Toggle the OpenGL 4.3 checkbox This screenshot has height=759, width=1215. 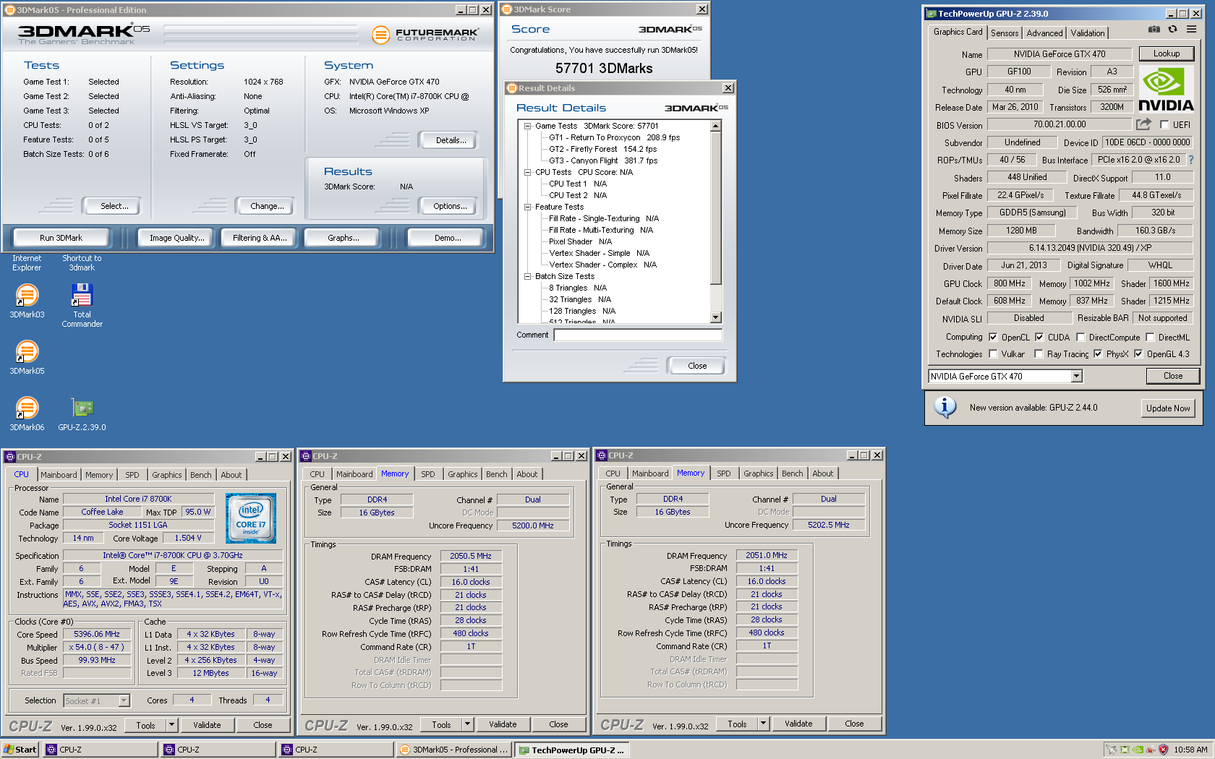pos(1138,353)
